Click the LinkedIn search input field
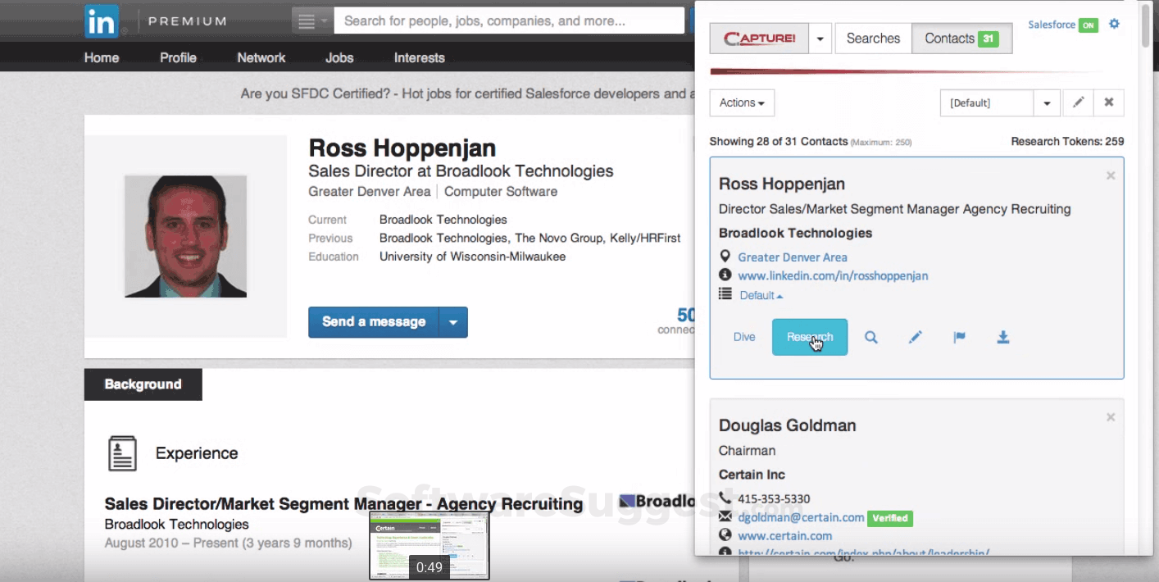 pos(508,20)
